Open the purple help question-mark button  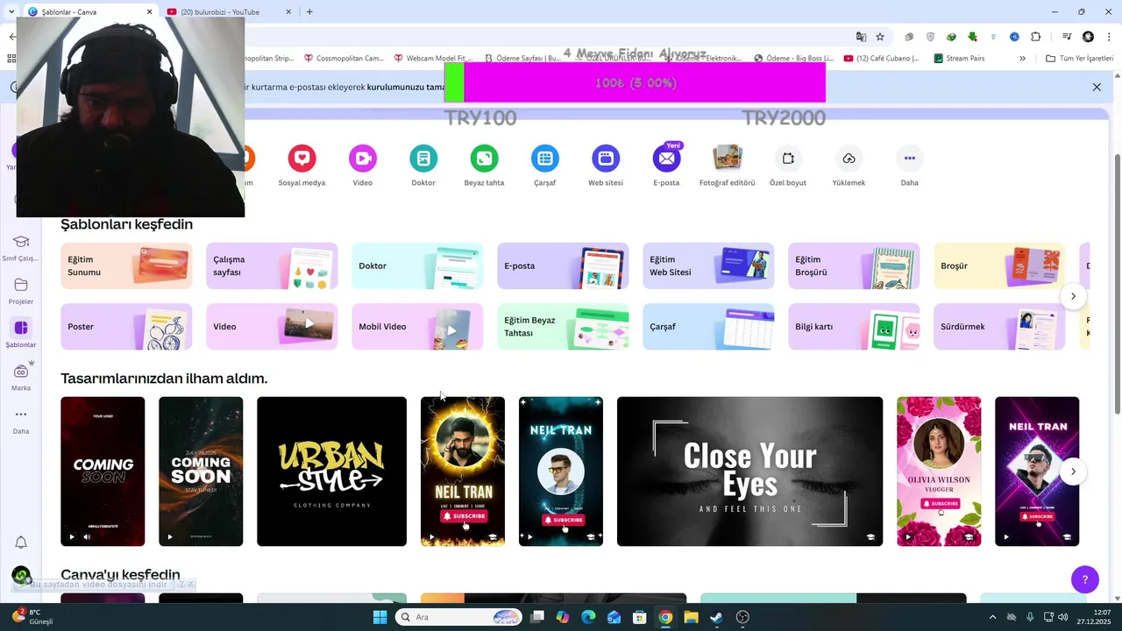(x=1085, y=579)
